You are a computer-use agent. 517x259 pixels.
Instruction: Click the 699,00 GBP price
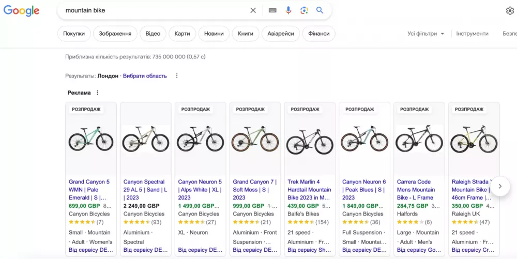84,206
